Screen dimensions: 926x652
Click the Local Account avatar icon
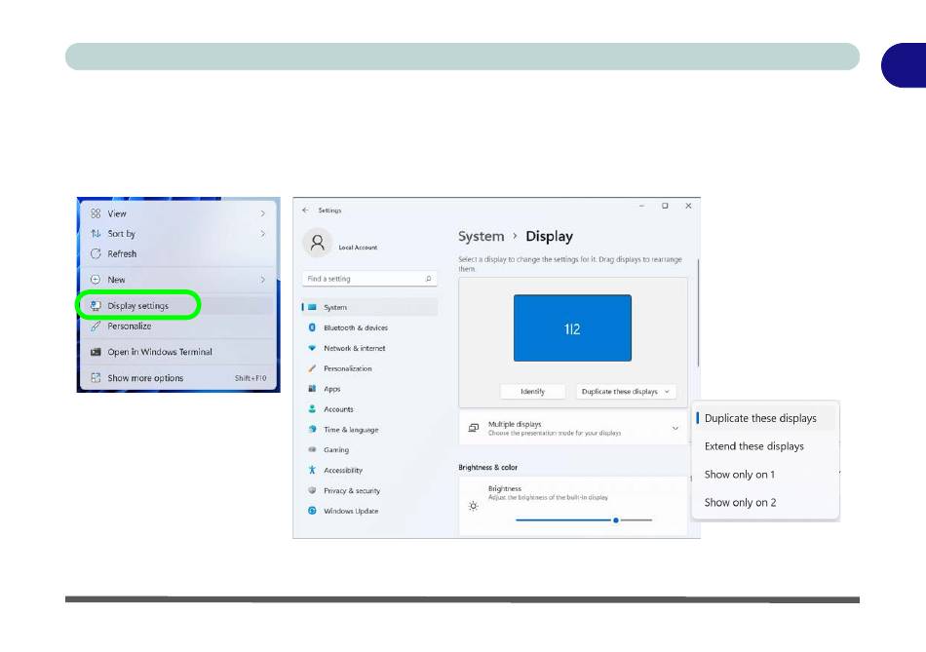(317, 244)
